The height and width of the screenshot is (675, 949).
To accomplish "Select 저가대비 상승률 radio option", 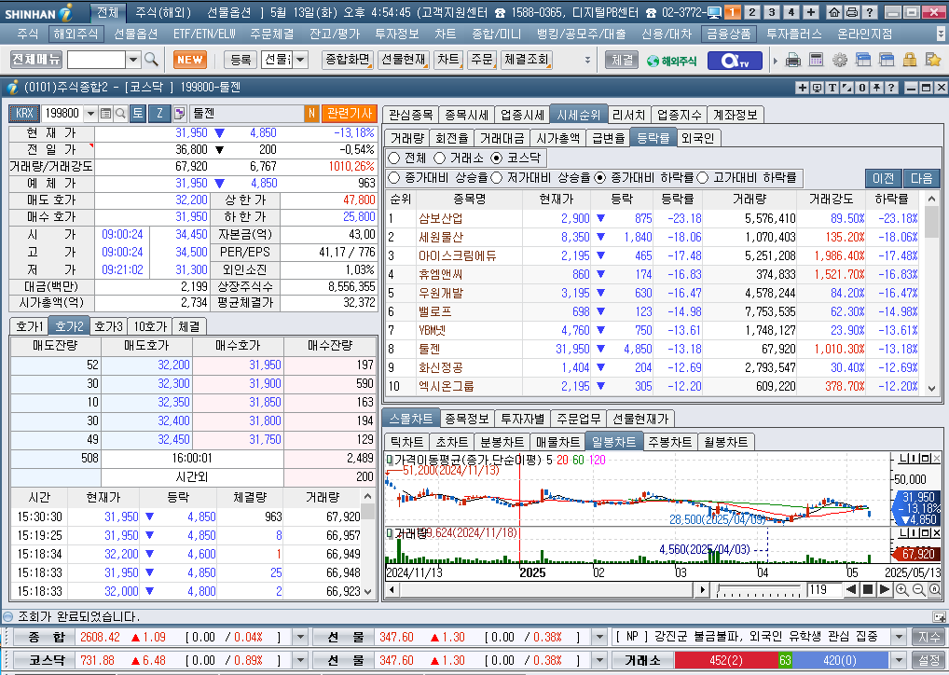I will [x=497, y=178].
